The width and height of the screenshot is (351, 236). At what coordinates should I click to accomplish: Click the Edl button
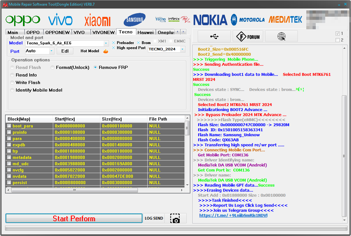point(65,51)
